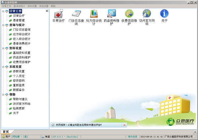The height and width of the screenshot is (140, 198).
Task: Open the 处方综合统计 clipboard chart icon
Action: point(94,13)
